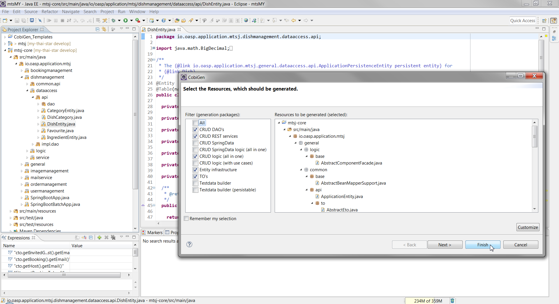The width and height of the screenshot is (559, 304).
Task: Click the help question mark icon in CobiGen dialog
Action: coord(189,244)
